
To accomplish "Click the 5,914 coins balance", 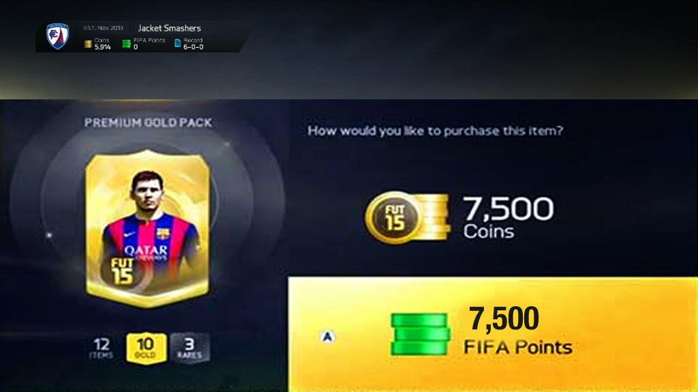I will 102,47.
